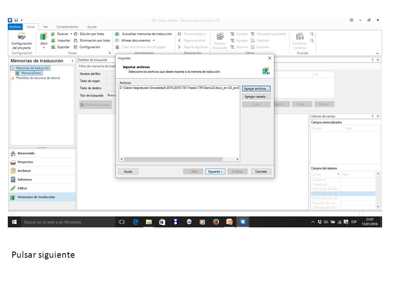
Task: Open the Archivo ribbon tab
Action: tap(15, 27)
